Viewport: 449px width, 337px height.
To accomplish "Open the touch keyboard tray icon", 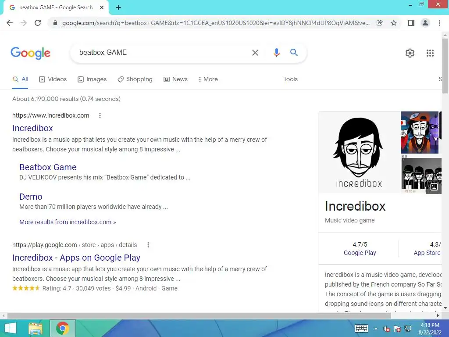I will 361,328.
